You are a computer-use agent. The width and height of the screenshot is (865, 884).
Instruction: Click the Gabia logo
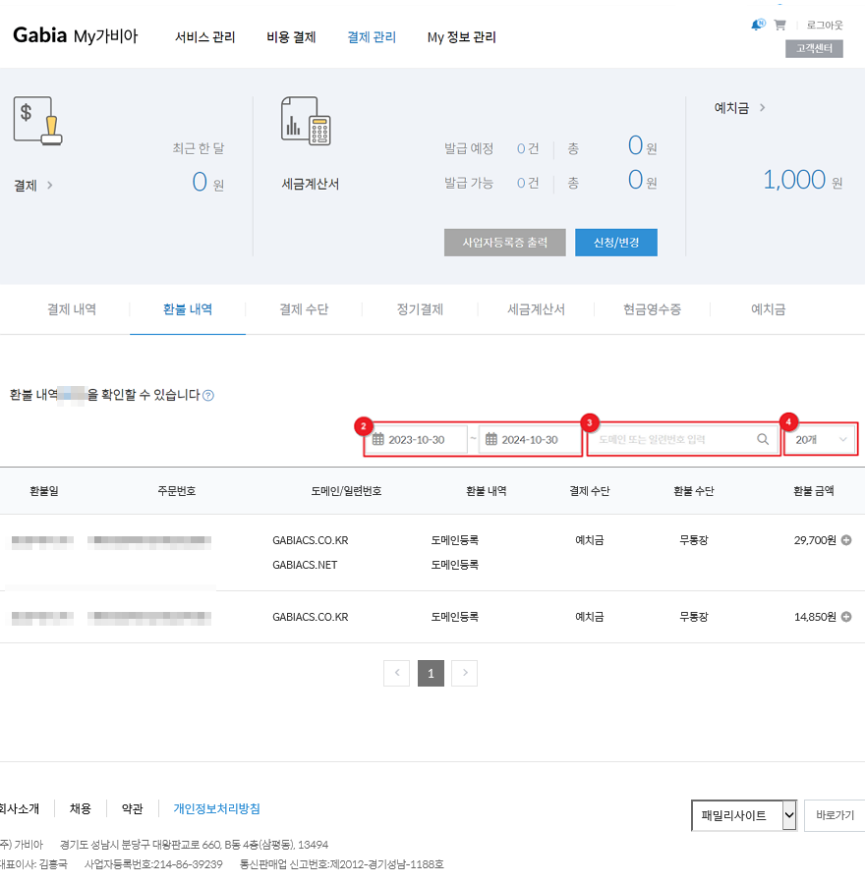click(40, 35)
